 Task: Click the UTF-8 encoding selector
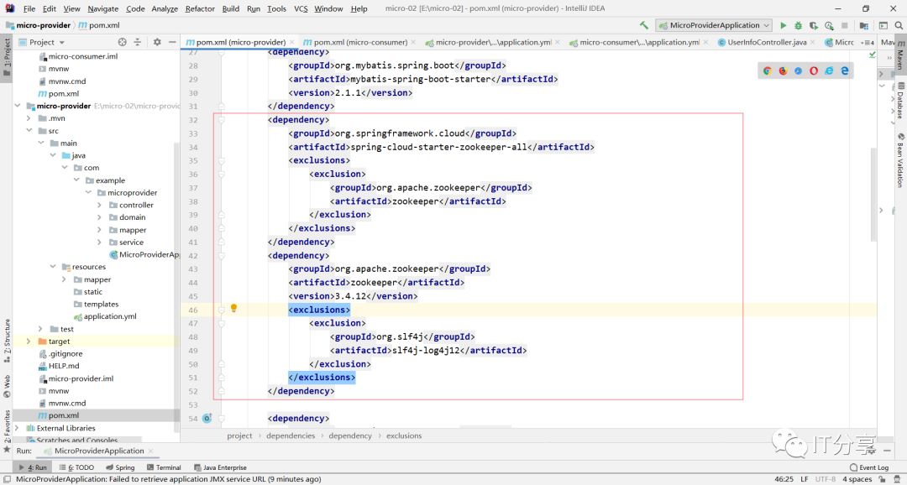[825, 479]
